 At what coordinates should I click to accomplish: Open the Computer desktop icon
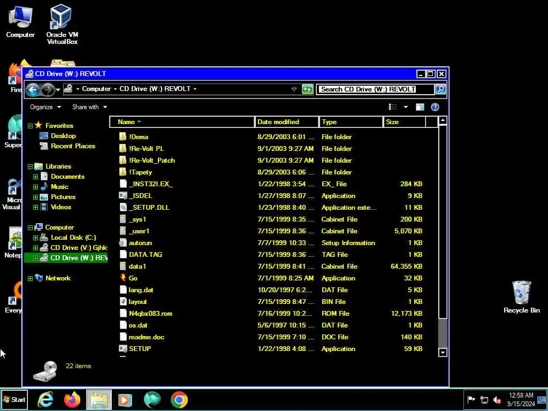(x=20, y=21)
